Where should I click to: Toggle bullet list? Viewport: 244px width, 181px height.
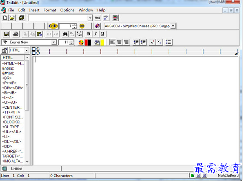click(169, 42)
